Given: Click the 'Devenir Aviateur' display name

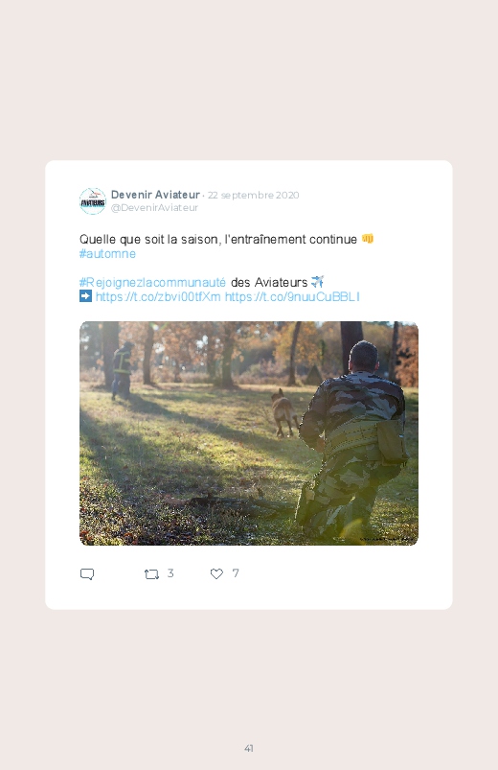Looking at the screenshot, I should [x=155, y=195].
